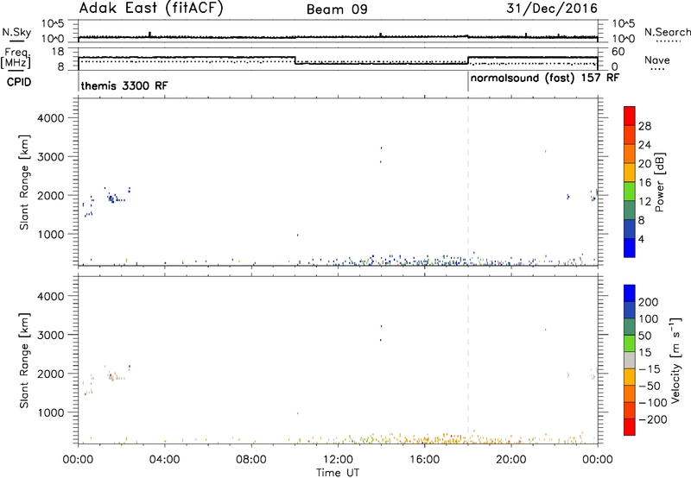Click the left "10^5" tick of the noise panel
Screen dimensions: 691x478
click(x=53, y=23)
